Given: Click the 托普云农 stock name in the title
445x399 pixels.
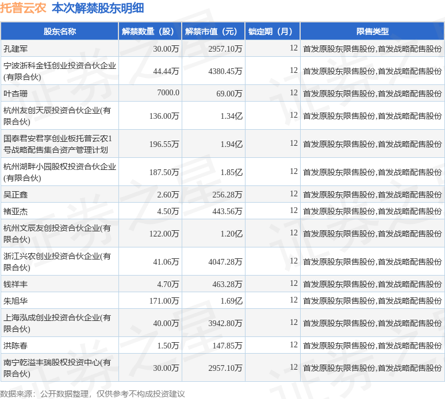Looking at the screenshot, I should click(23, 8).
